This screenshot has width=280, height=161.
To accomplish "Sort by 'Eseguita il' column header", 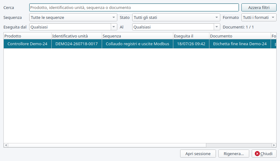I will (191, 36).
